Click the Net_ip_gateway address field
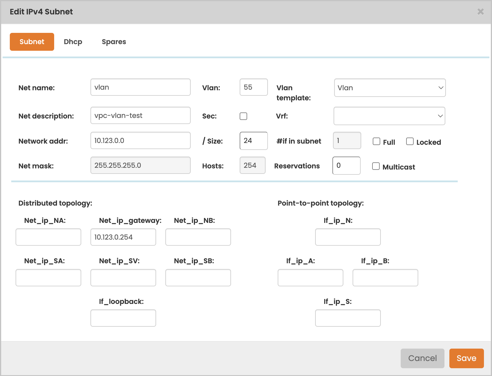The image size is (492, 376). [123, 237]
